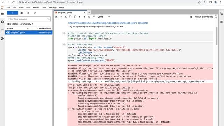The height and width of the screenshot is (126, 224).
Task: Click the Filter files by name field
Action: pyautogui.click(x=29, y=19)
